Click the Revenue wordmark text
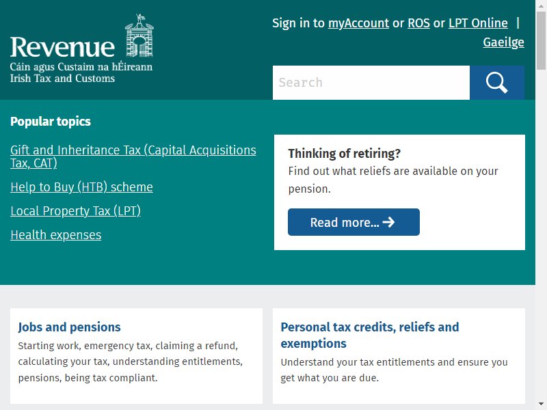This screenshot has height=410, width=547. click(x=62, y=47)
